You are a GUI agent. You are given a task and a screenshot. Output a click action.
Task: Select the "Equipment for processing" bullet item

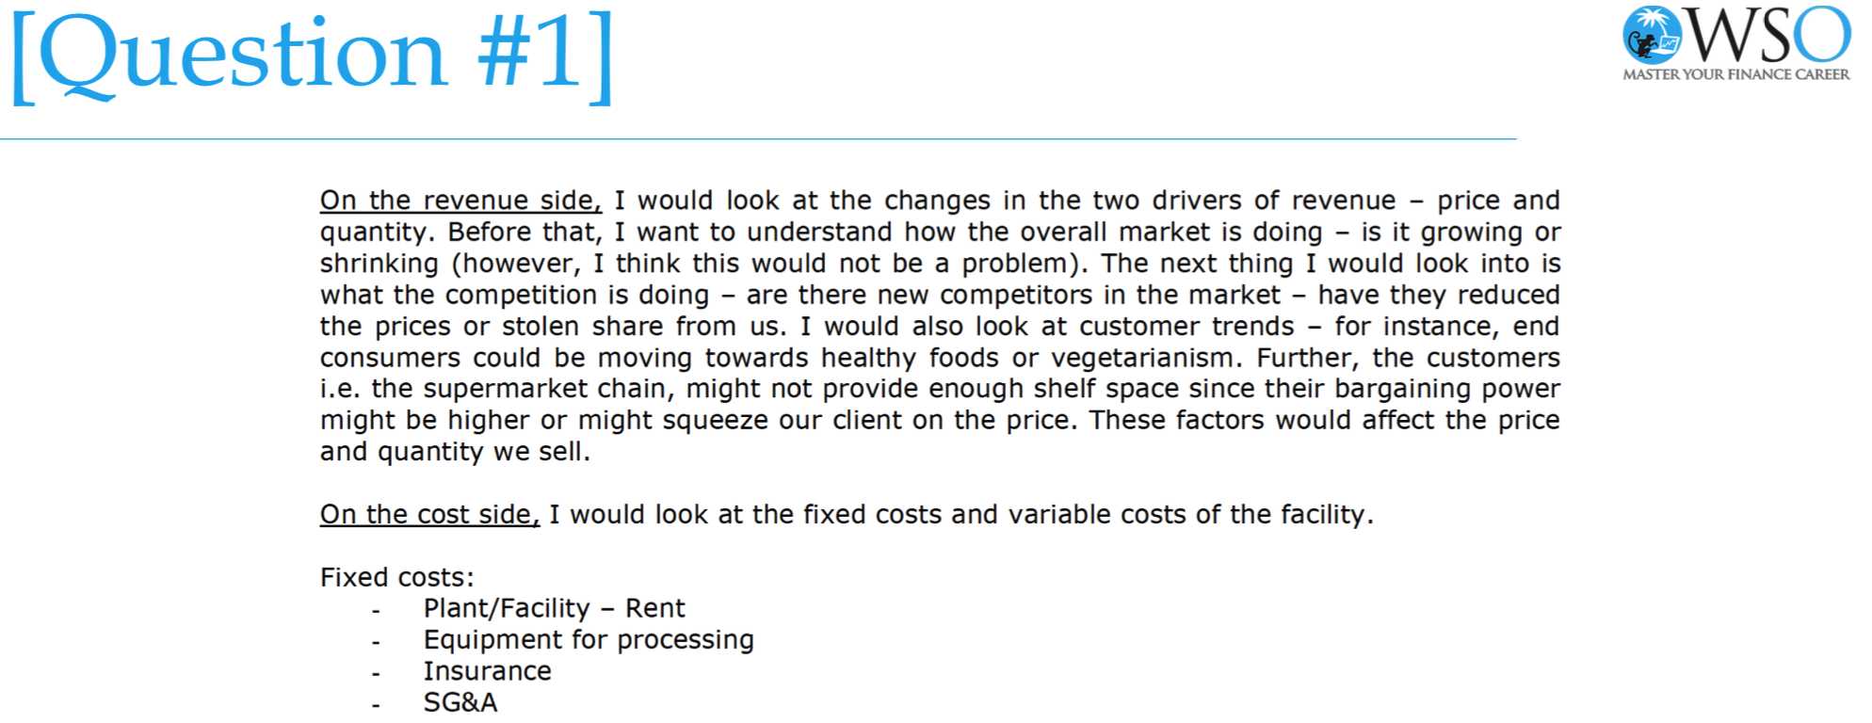click(x=589, y=640)
